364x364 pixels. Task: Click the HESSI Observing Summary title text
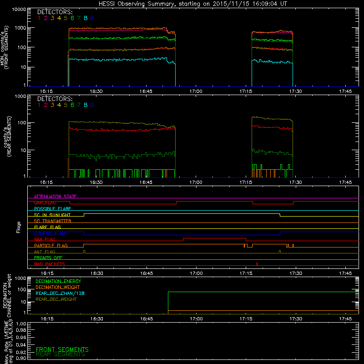pyautogui.click(x=193, y=4)
